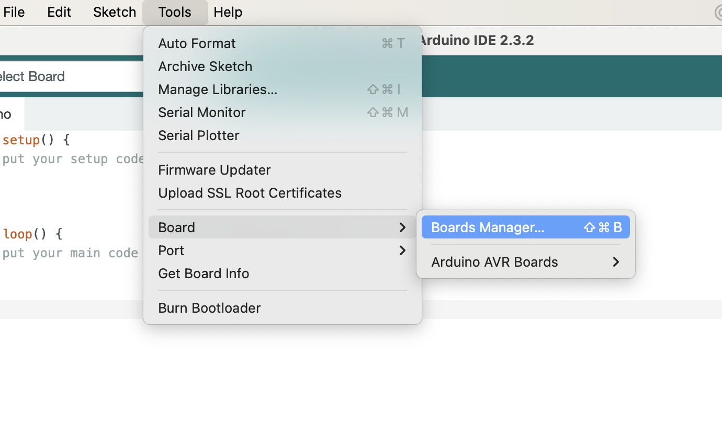This screenshot has height=433, width=722.
Task: Click the loop() line in the editor
Action: coord(32,234)
